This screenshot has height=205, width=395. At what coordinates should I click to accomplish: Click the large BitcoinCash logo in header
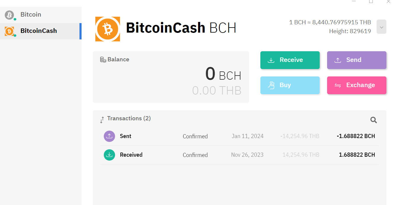[108, 29]
